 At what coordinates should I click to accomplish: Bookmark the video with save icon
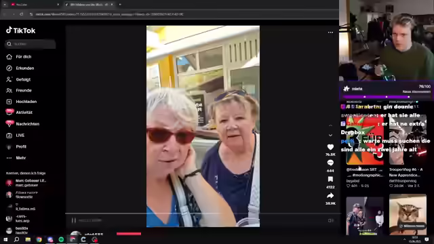(x=330, y=179)
